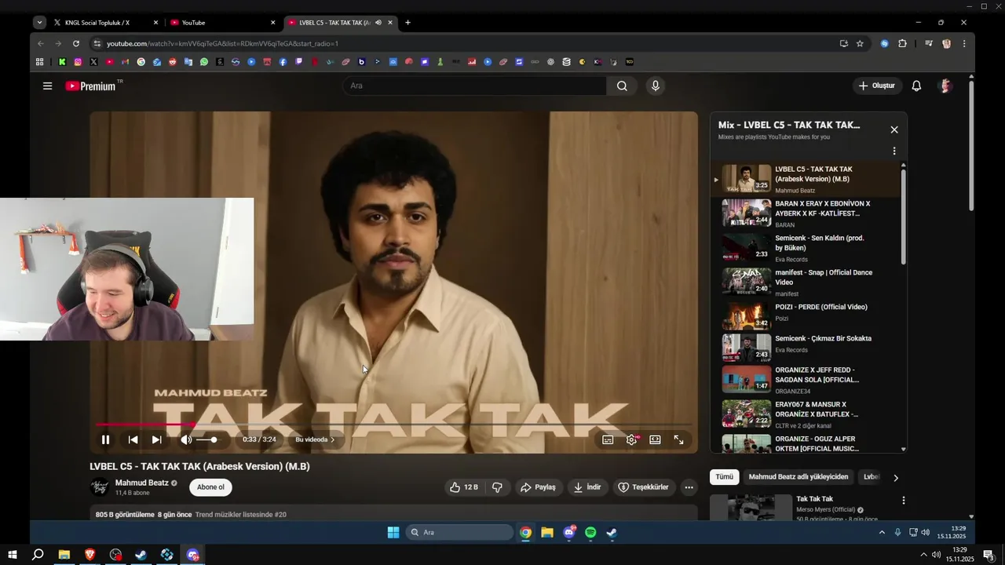This screenshot has width=1005, height=565.
Task: Open the Windows Start button on outer taskbar
Action: (13, 555)
